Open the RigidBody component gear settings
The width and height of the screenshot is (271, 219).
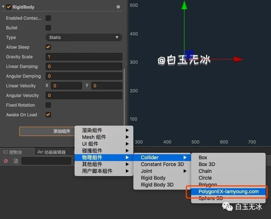coord(118,7)
